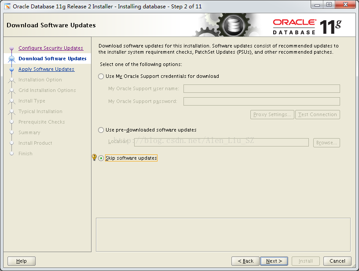Maximize the installer window
This screenshot has width=359, height=271.
329,5
